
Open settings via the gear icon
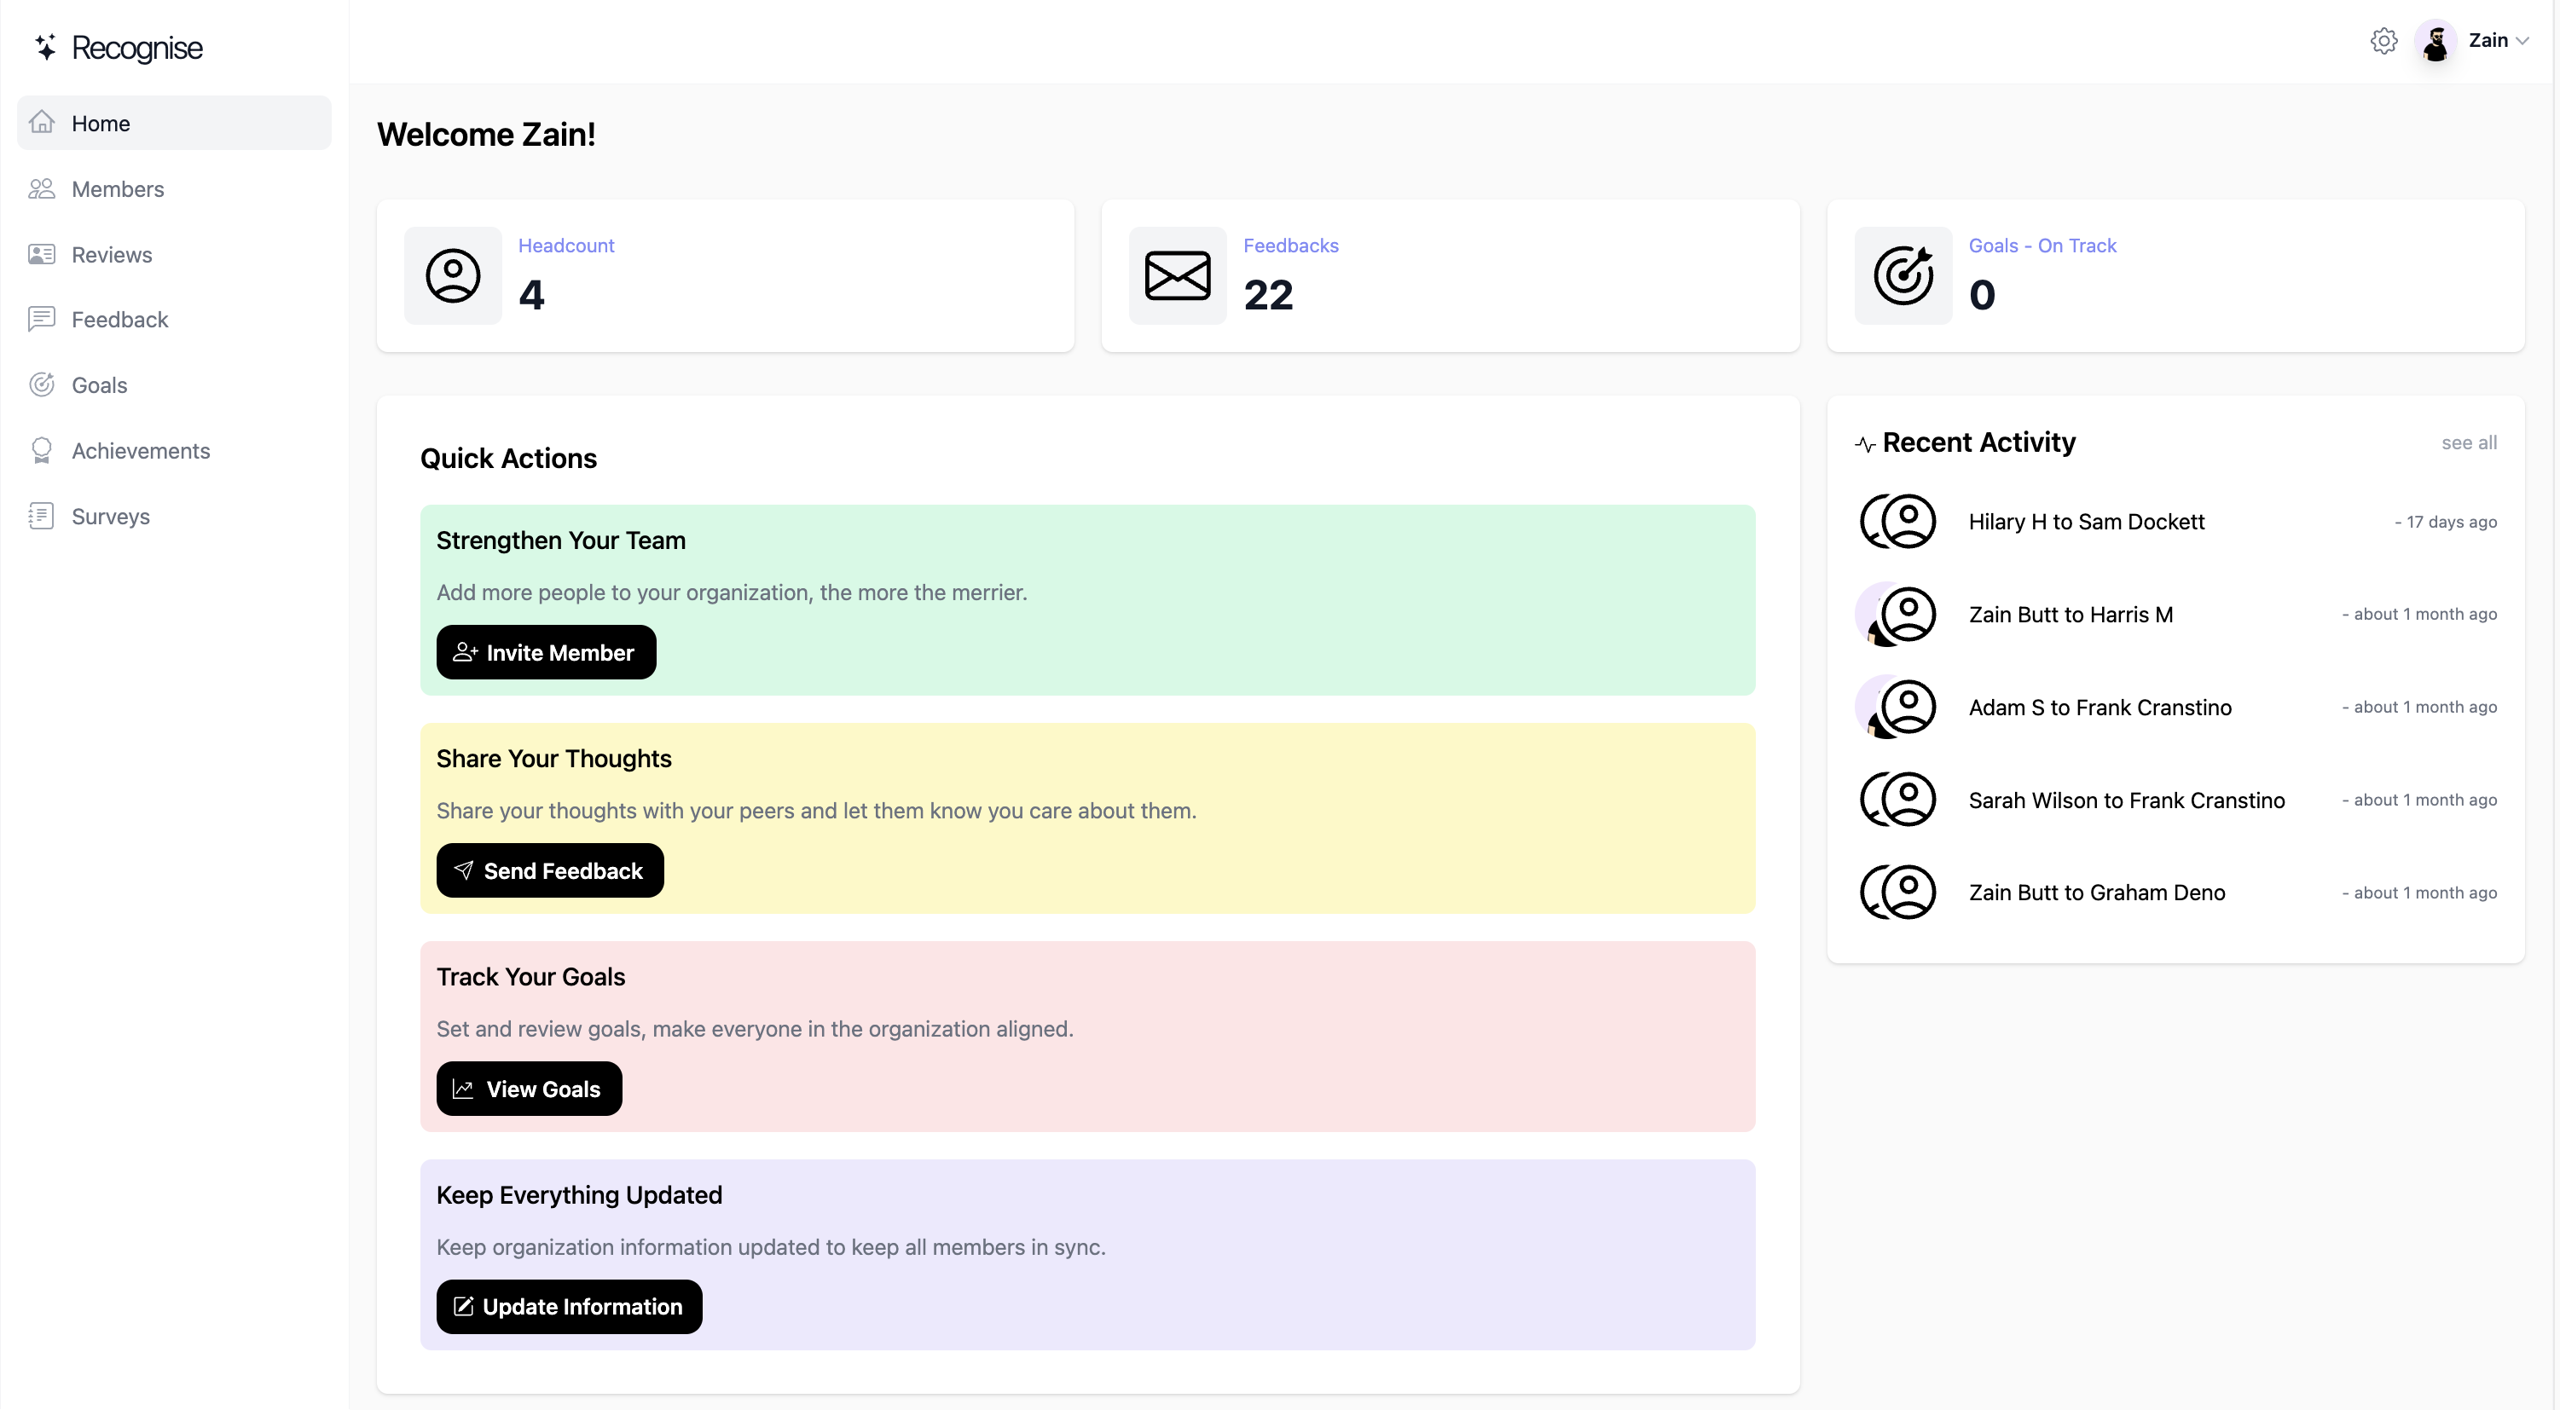[2383, 41]
